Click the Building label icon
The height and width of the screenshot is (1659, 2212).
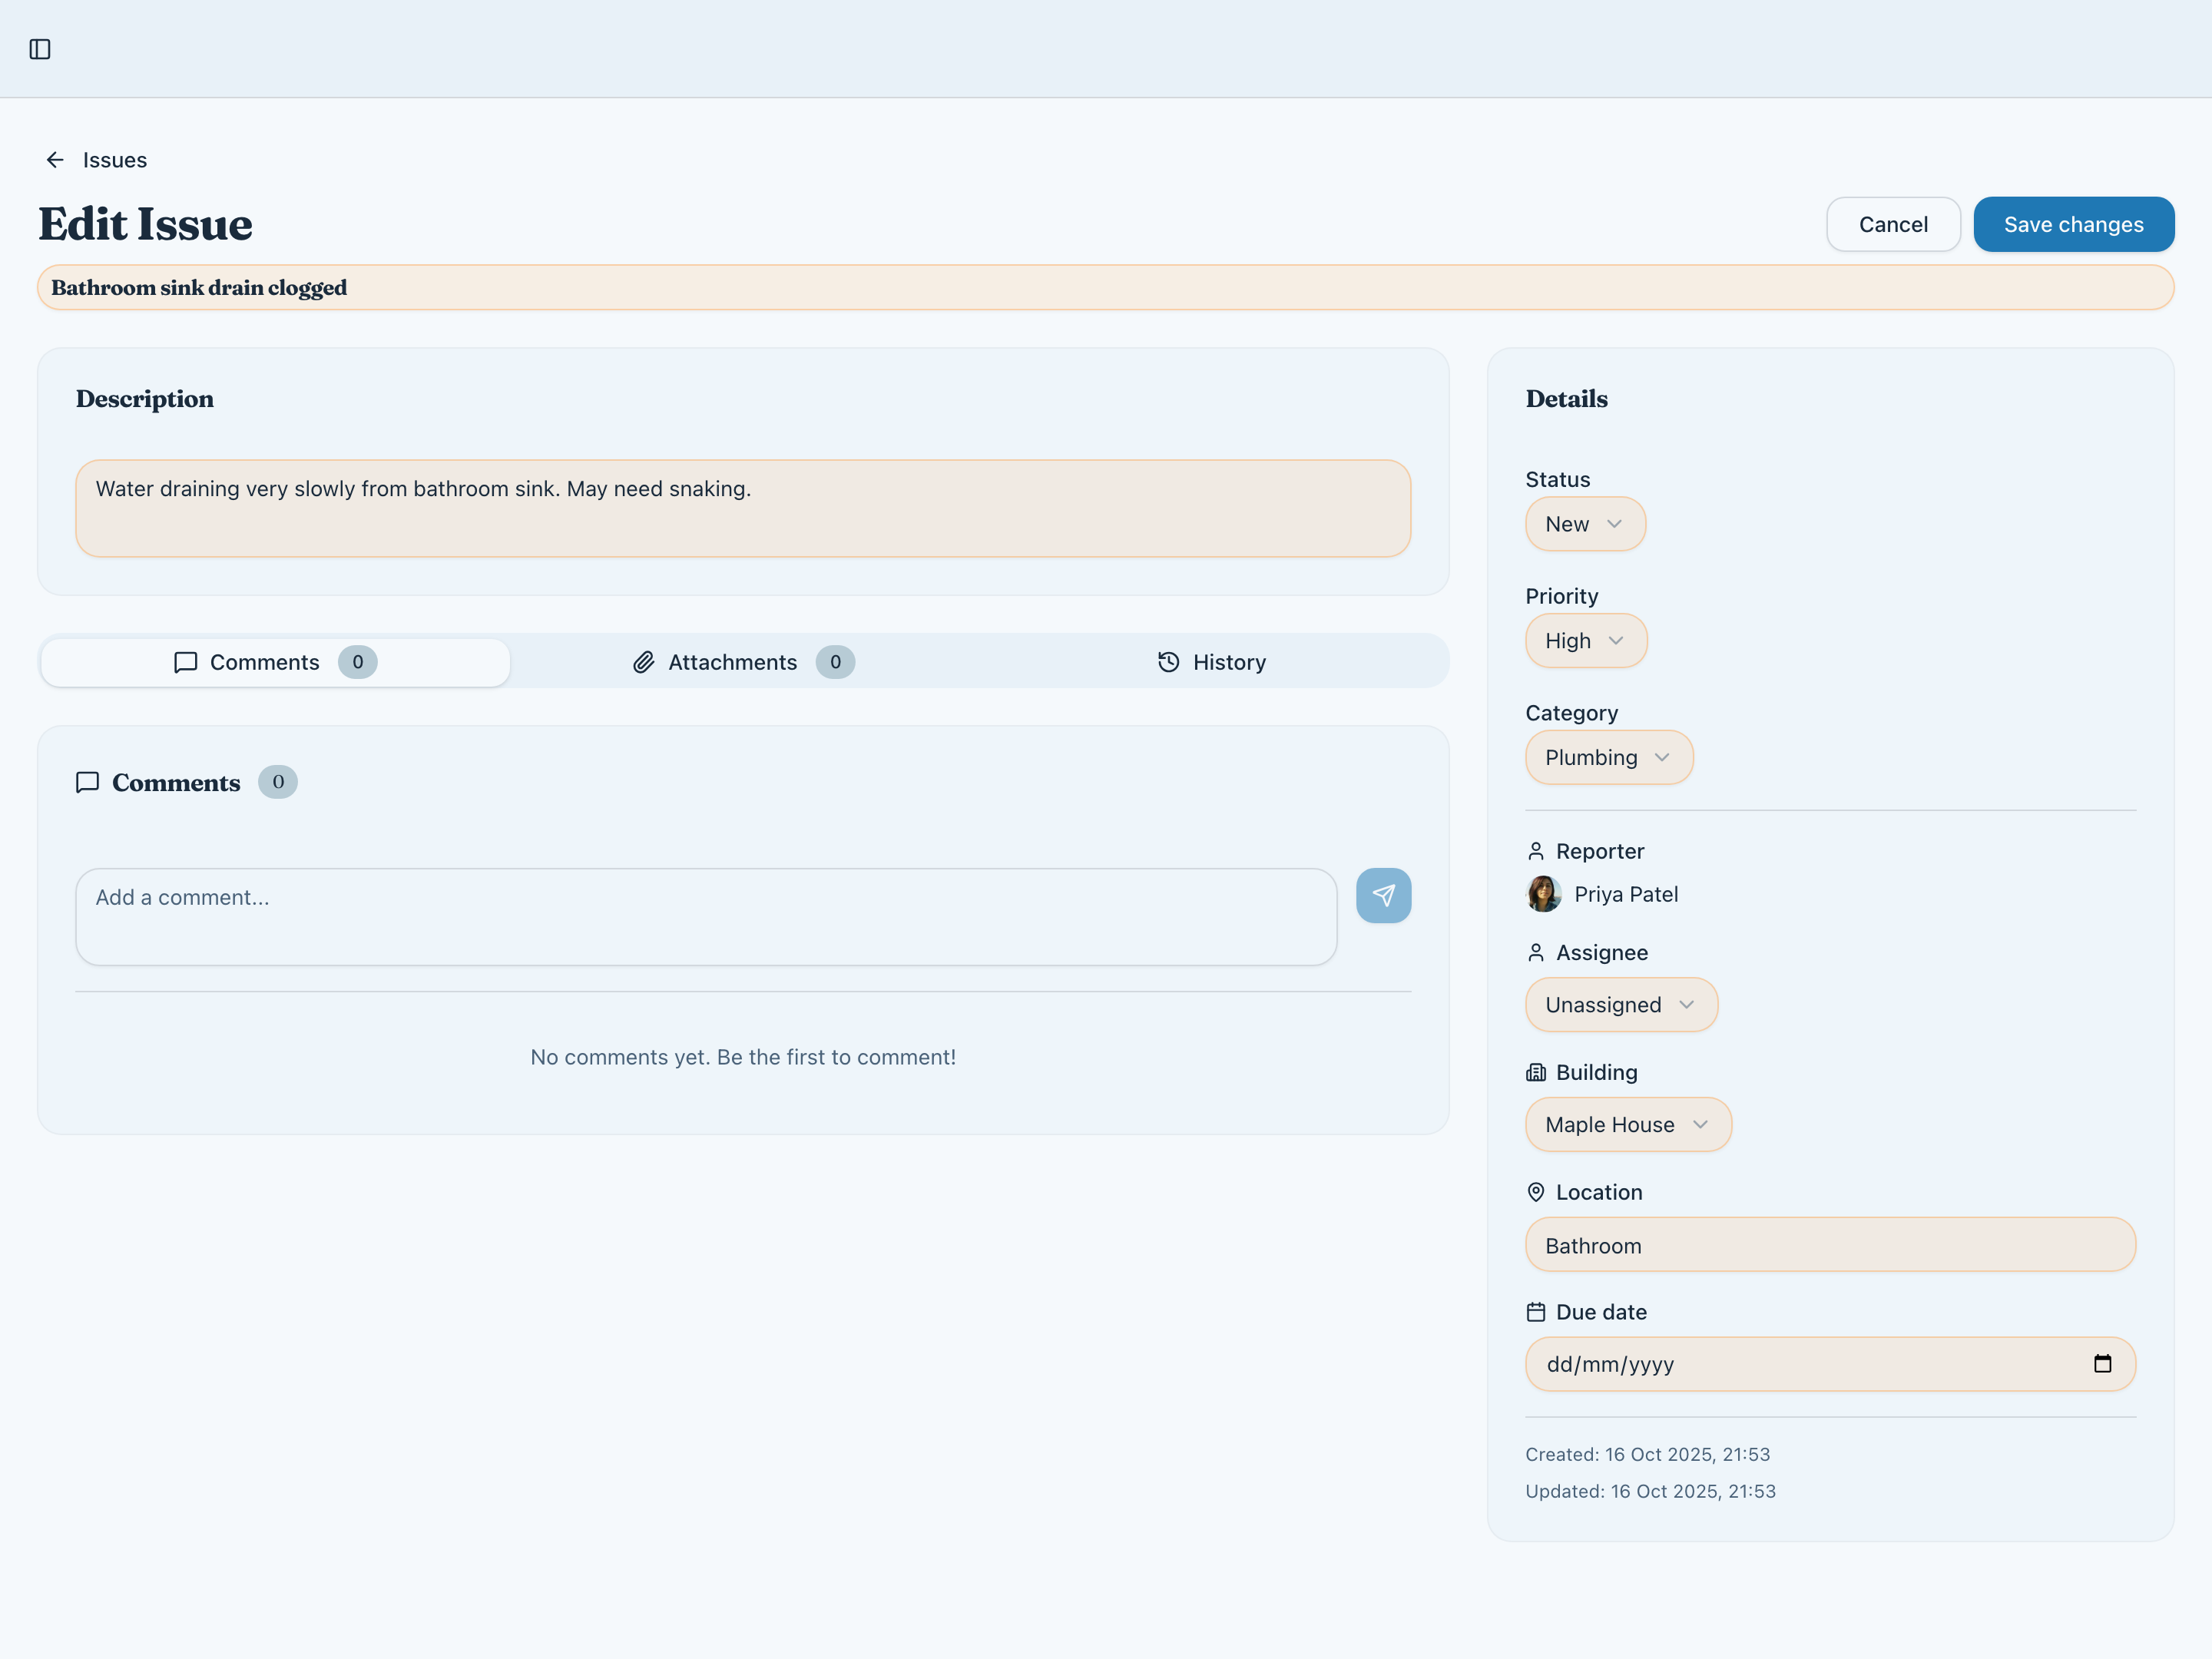pos(1536,1072)
